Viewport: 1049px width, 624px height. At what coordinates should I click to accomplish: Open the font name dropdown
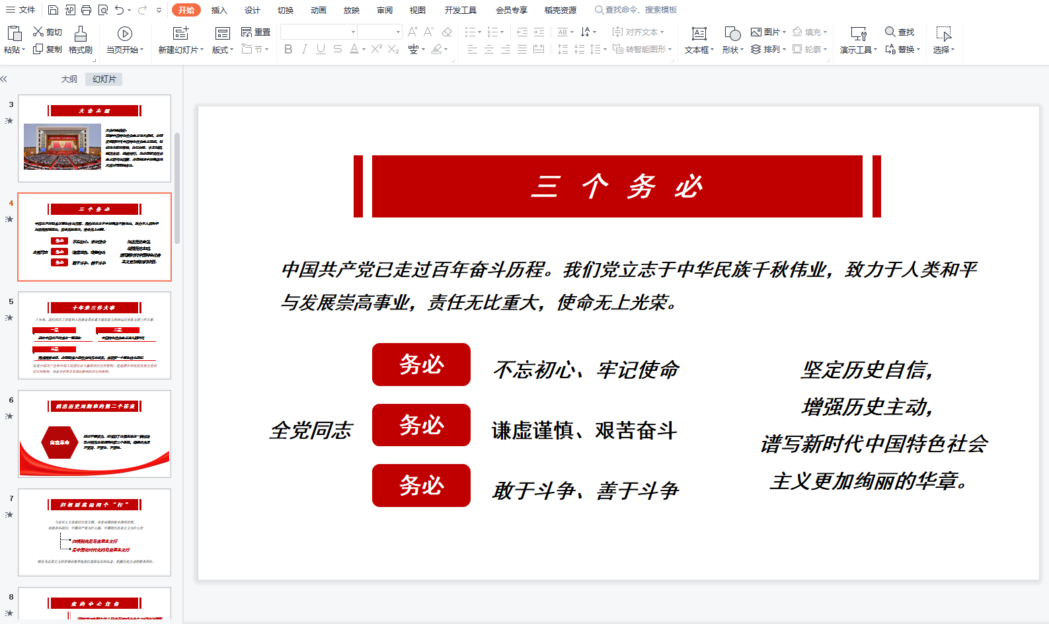pos(353,32)
